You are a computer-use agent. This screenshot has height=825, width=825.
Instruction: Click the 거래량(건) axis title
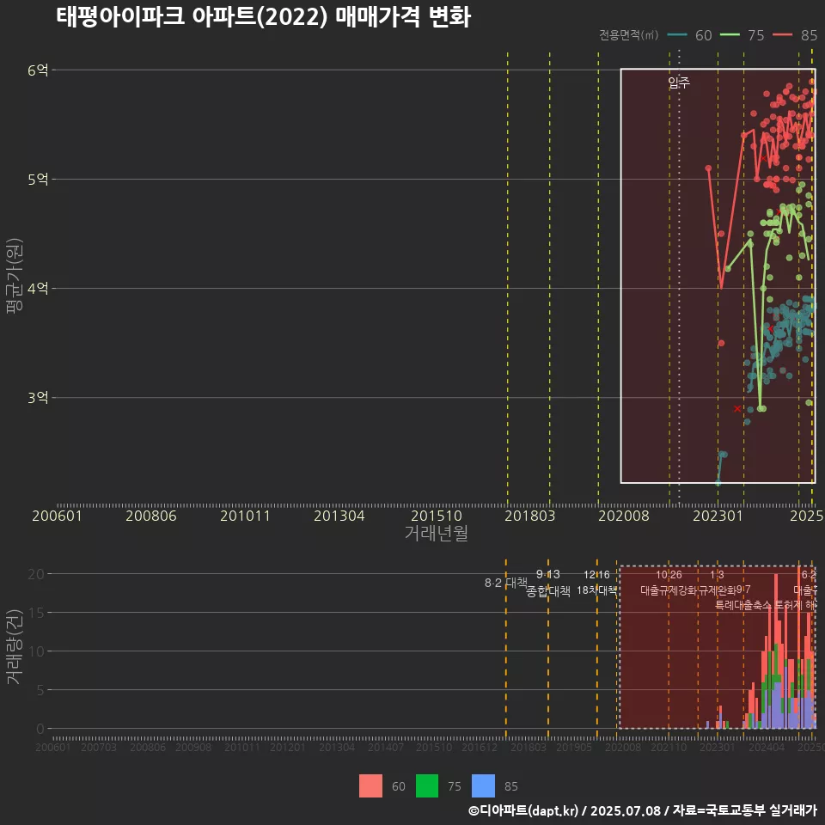(14, 646)
